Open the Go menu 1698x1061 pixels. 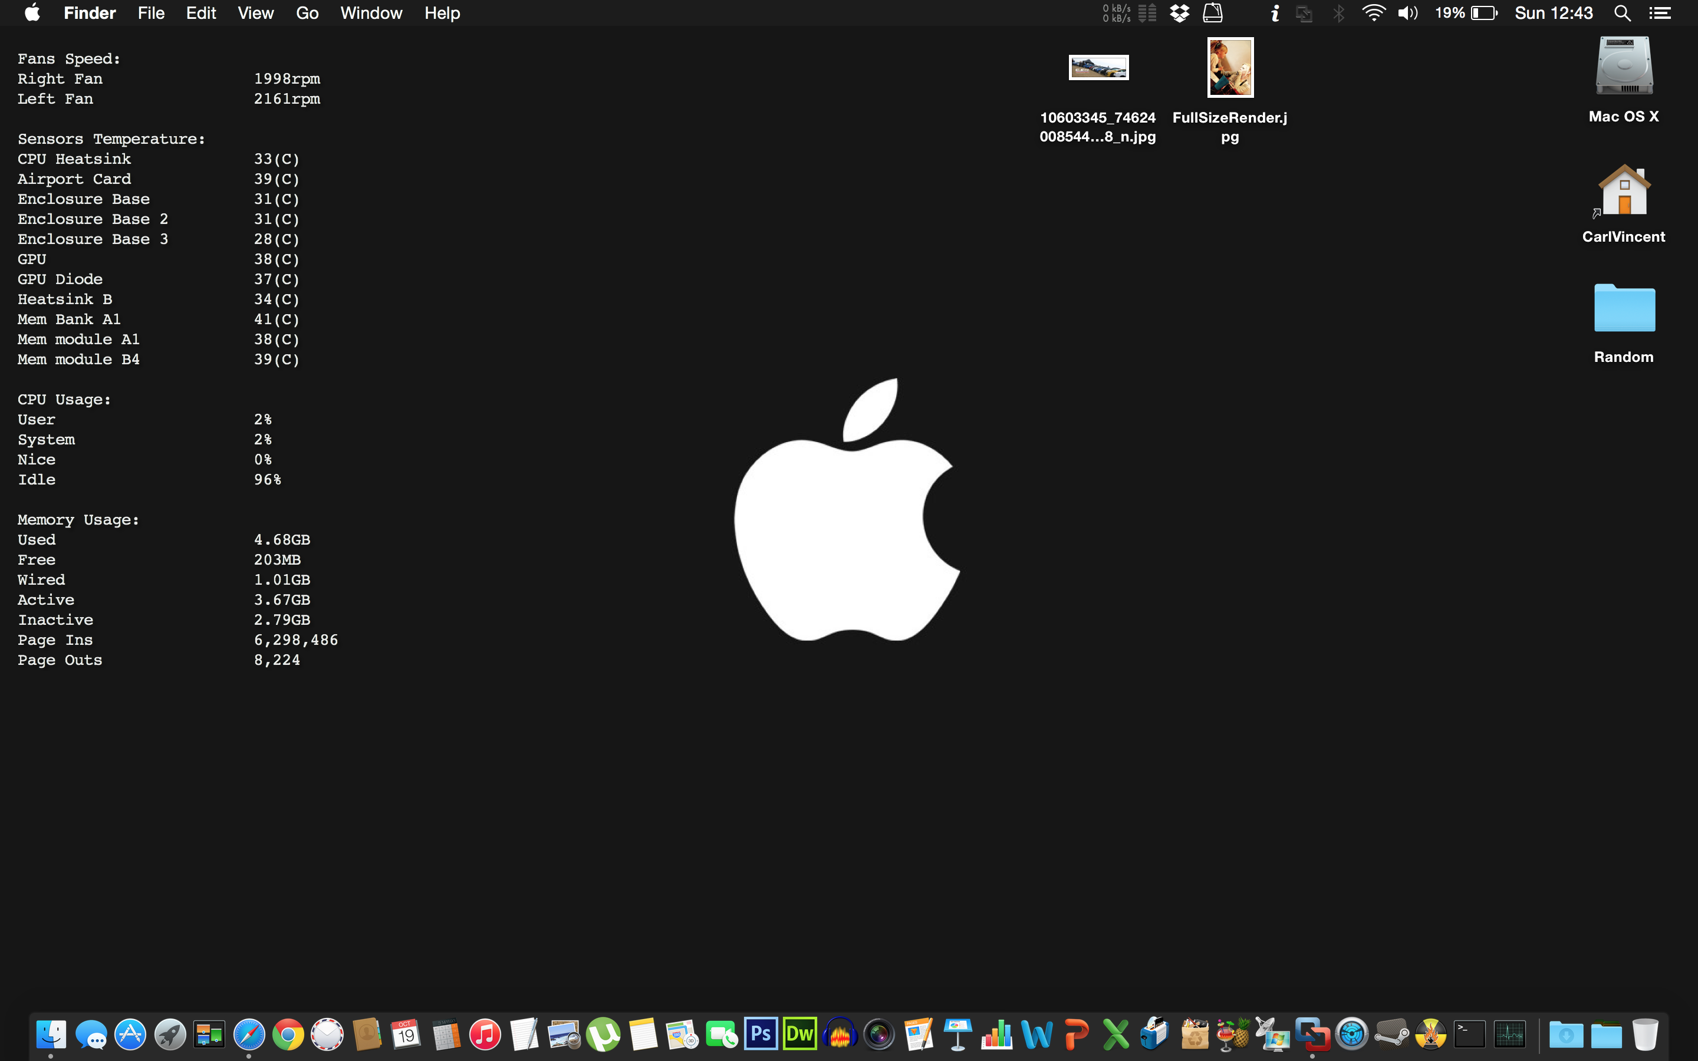tap(307, 12)
